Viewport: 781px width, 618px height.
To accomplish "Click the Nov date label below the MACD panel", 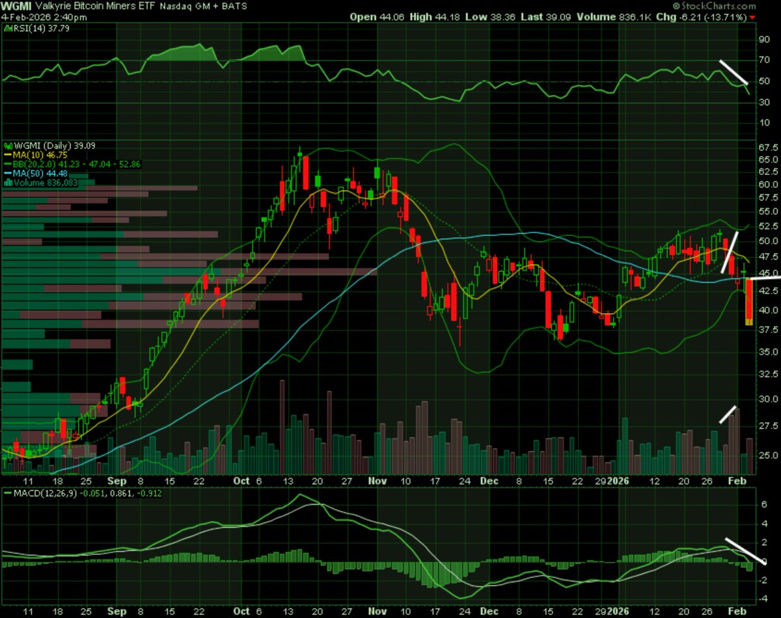I will click(377, 612).
